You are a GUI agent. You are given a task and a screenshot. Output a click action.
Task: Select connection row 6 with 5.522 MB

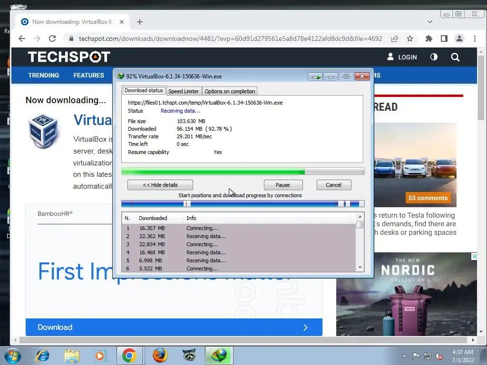click(239, 269)
